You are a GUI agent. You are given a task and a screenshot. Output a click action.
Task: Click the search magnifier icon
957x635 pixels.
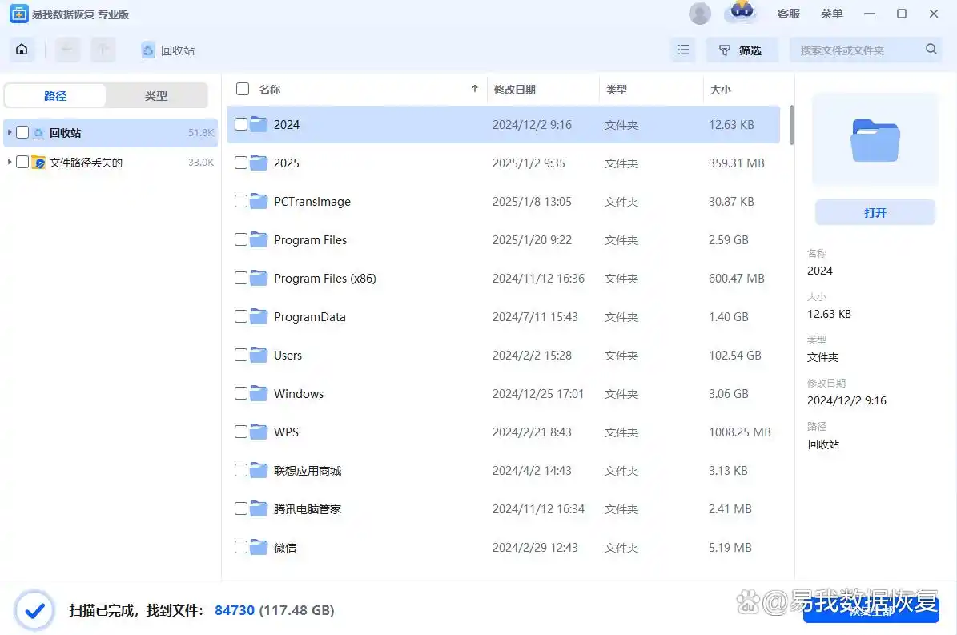931,49
